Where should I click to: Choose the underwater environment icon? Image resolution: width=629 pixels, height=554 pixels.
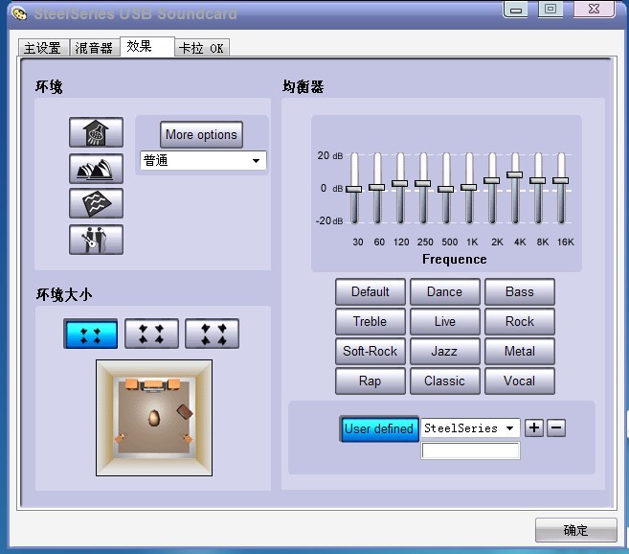(x=96, y=203)
